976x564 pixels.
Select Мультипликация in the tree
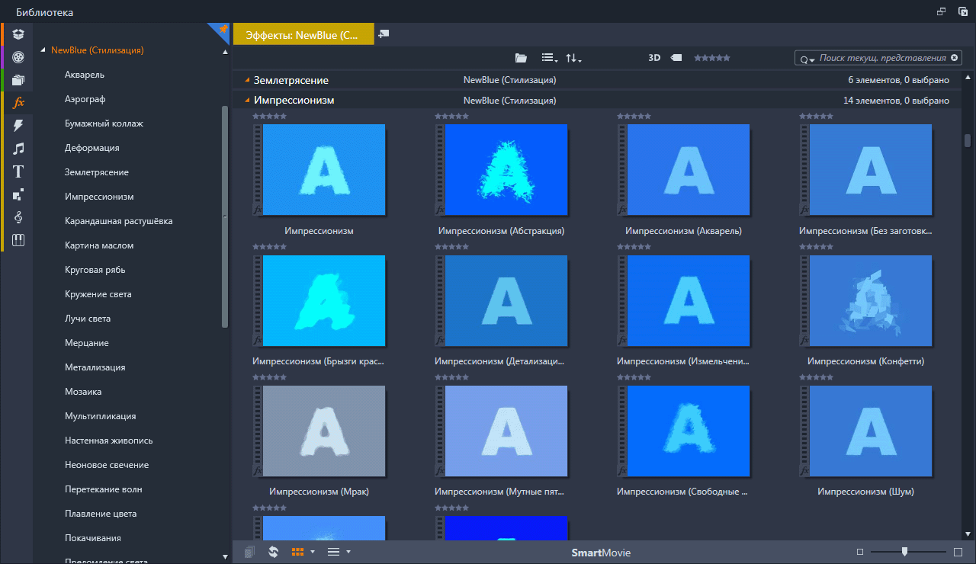pos(101,416)
